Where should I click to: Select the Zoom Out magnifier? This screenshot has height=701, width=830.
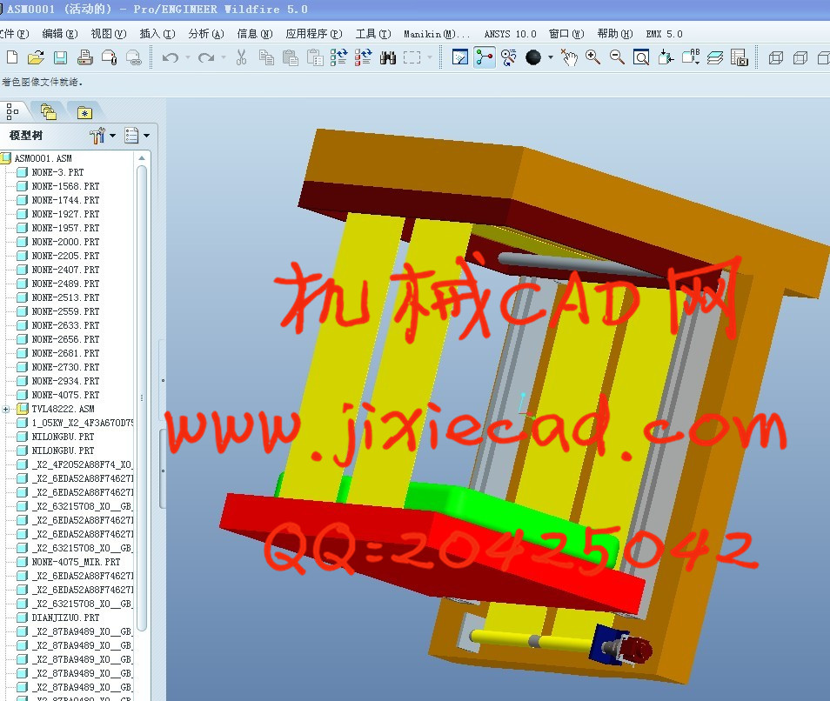point(617,57)
